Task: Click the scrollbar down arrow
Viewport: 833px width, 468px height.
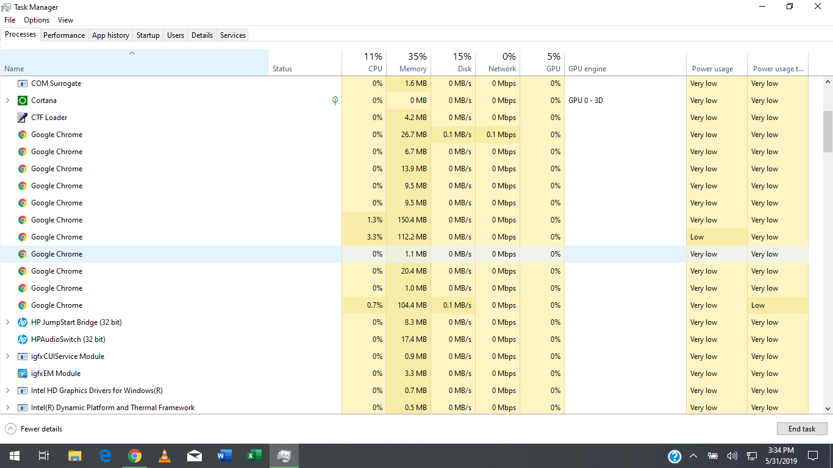Action: point(828,409)
